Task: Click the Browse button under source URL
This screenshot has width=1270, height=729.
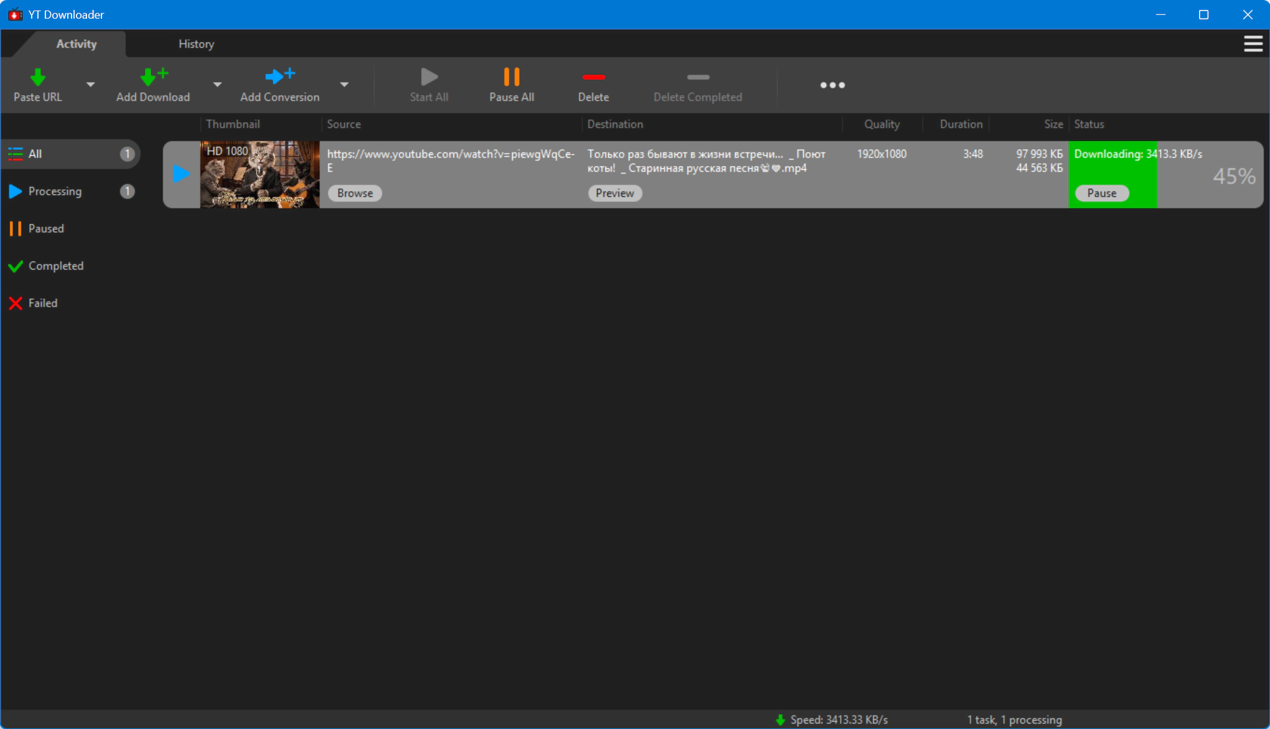Action: pos(355,193)
